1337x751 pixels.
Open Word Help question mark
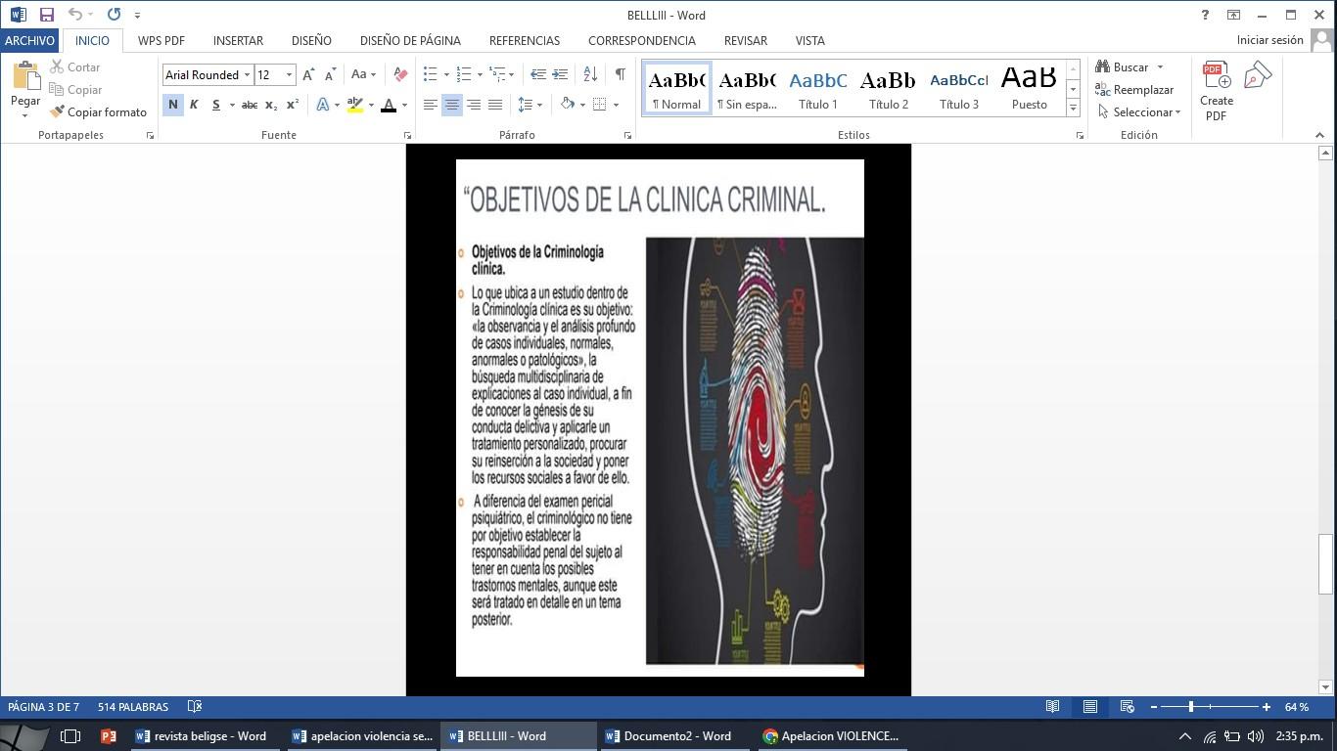[x=1205, y=15]
